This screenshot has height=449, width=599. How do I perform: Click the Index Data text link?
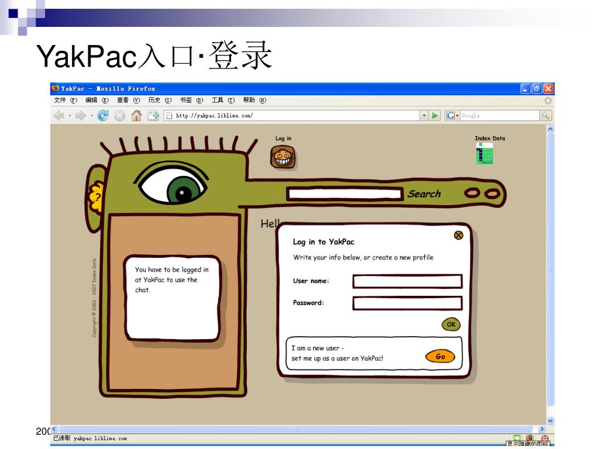tap(490, 138)
